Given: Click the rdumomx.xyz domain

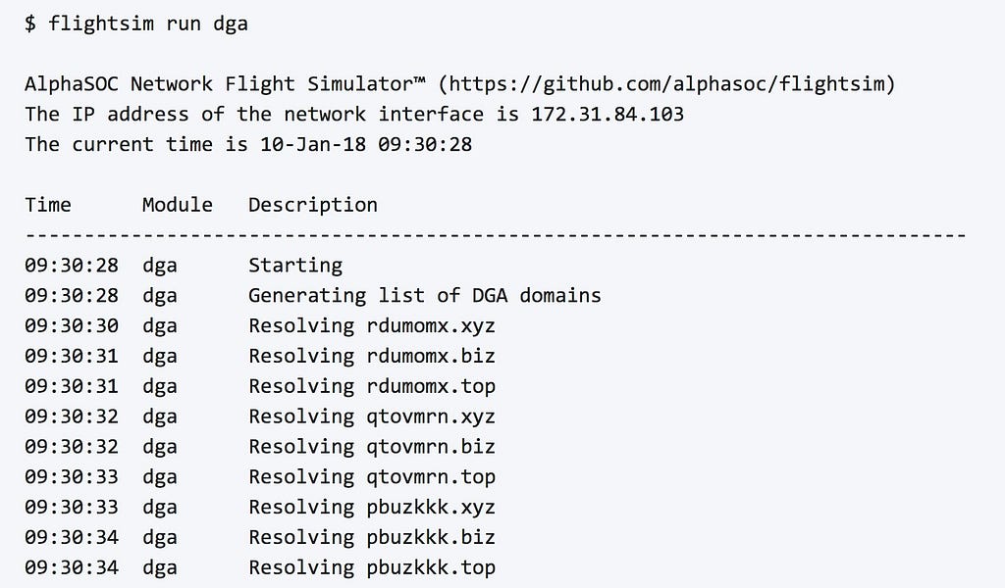Looking at the screenshot, I should coord(431,325).
